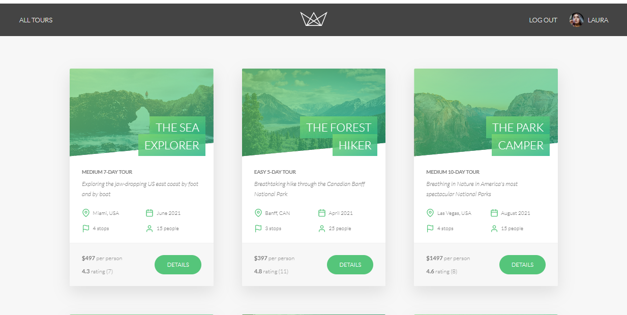The height and width of the screenshot is (315, 627).
Task: View Details of The Forest Hiker tour
Action: pos(350,265)
